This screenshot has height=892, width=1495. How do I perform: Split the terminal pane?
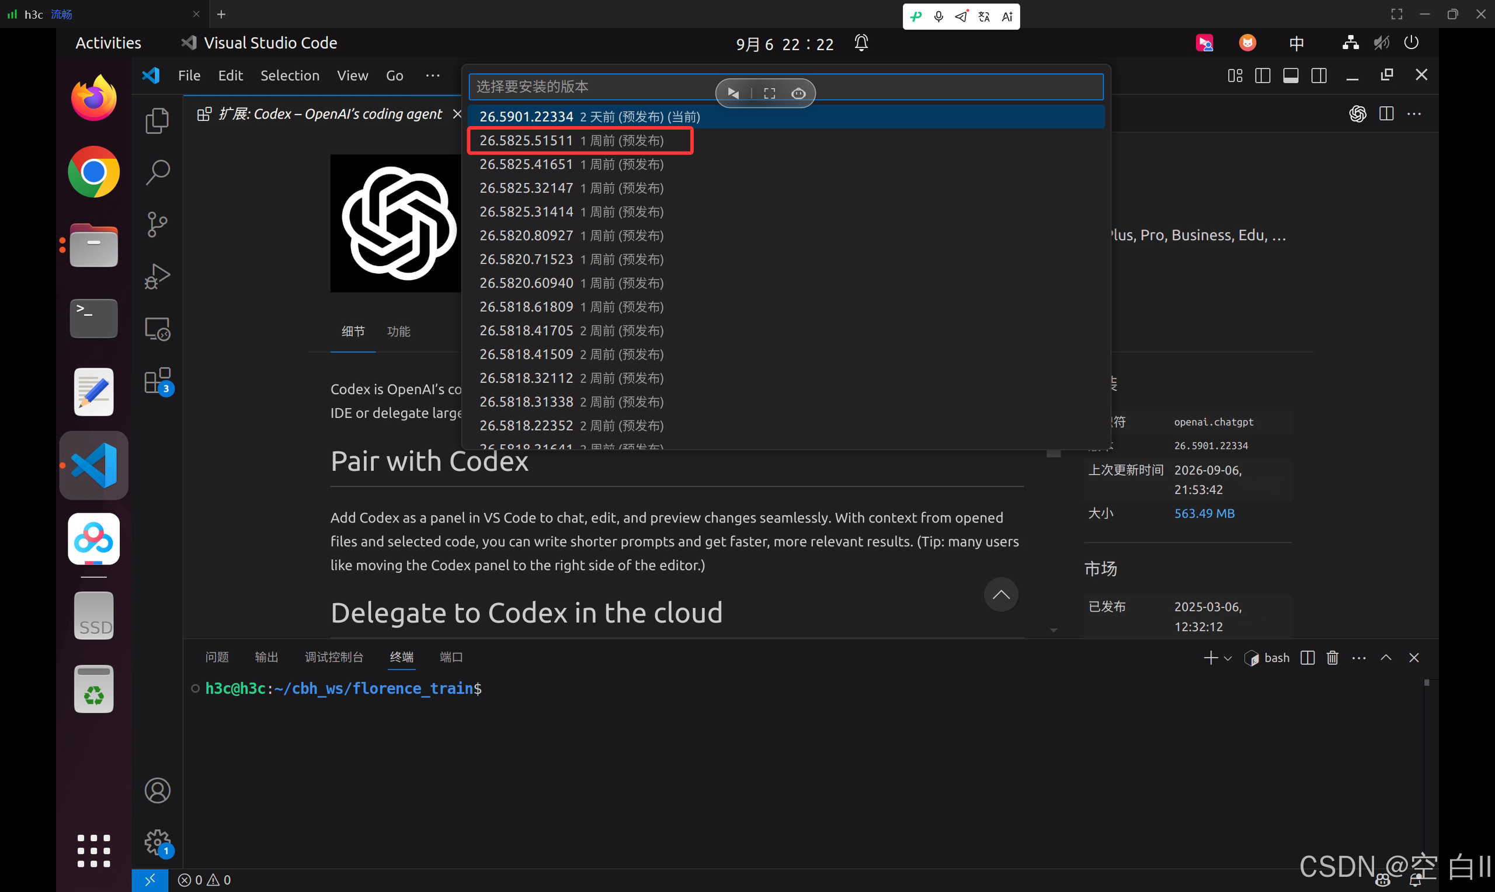tap(1308, 657)
